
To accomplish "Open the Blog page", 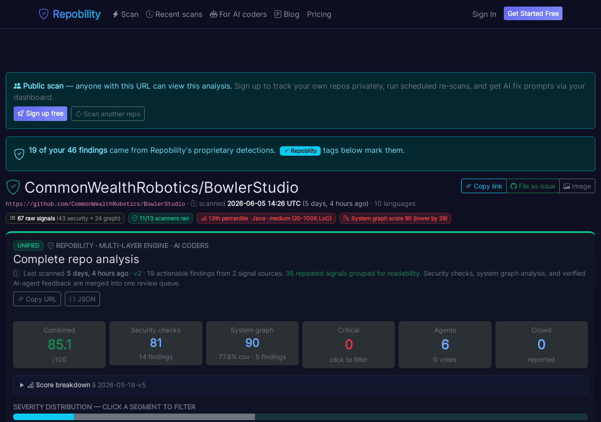I will click(287, 14).
